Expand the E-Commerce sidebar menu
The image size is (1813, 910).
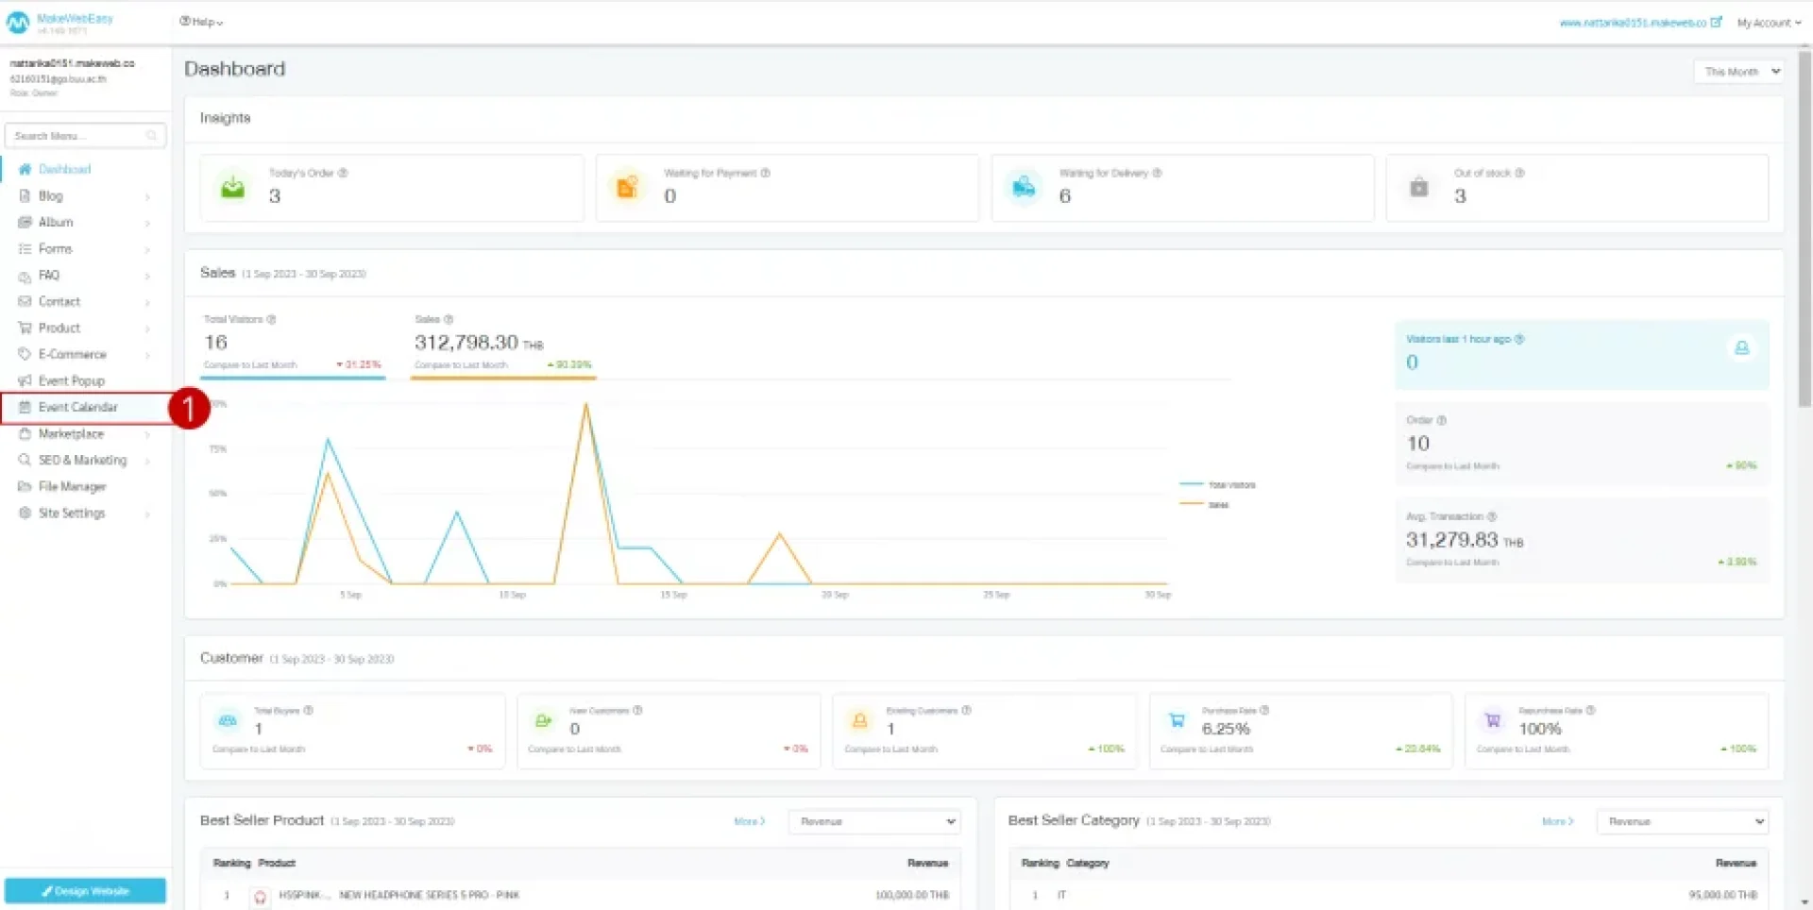tap(73, 355)
